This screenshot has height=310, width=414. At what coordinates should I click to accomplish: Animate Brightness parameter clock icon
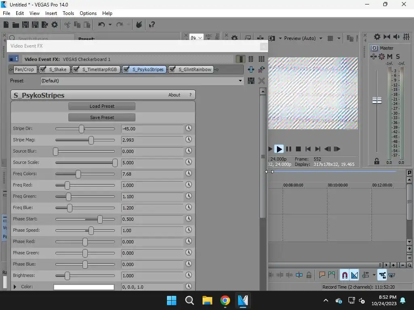pos(188,275)
